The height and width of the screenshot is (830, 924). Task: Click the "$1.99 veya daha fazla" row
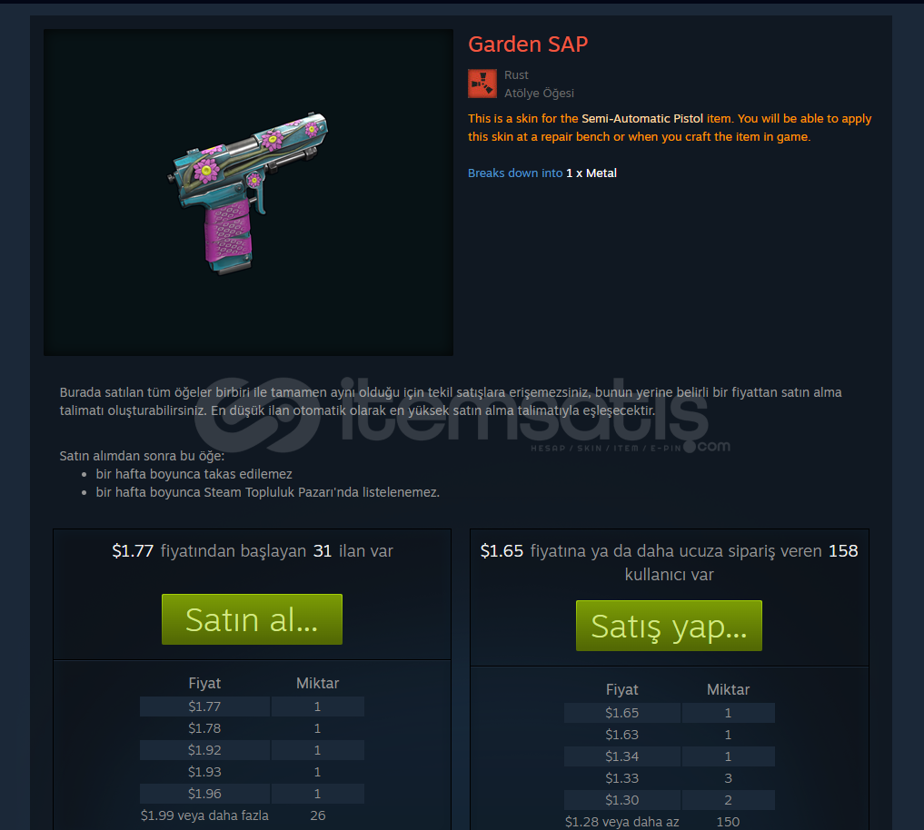(252, 815)
